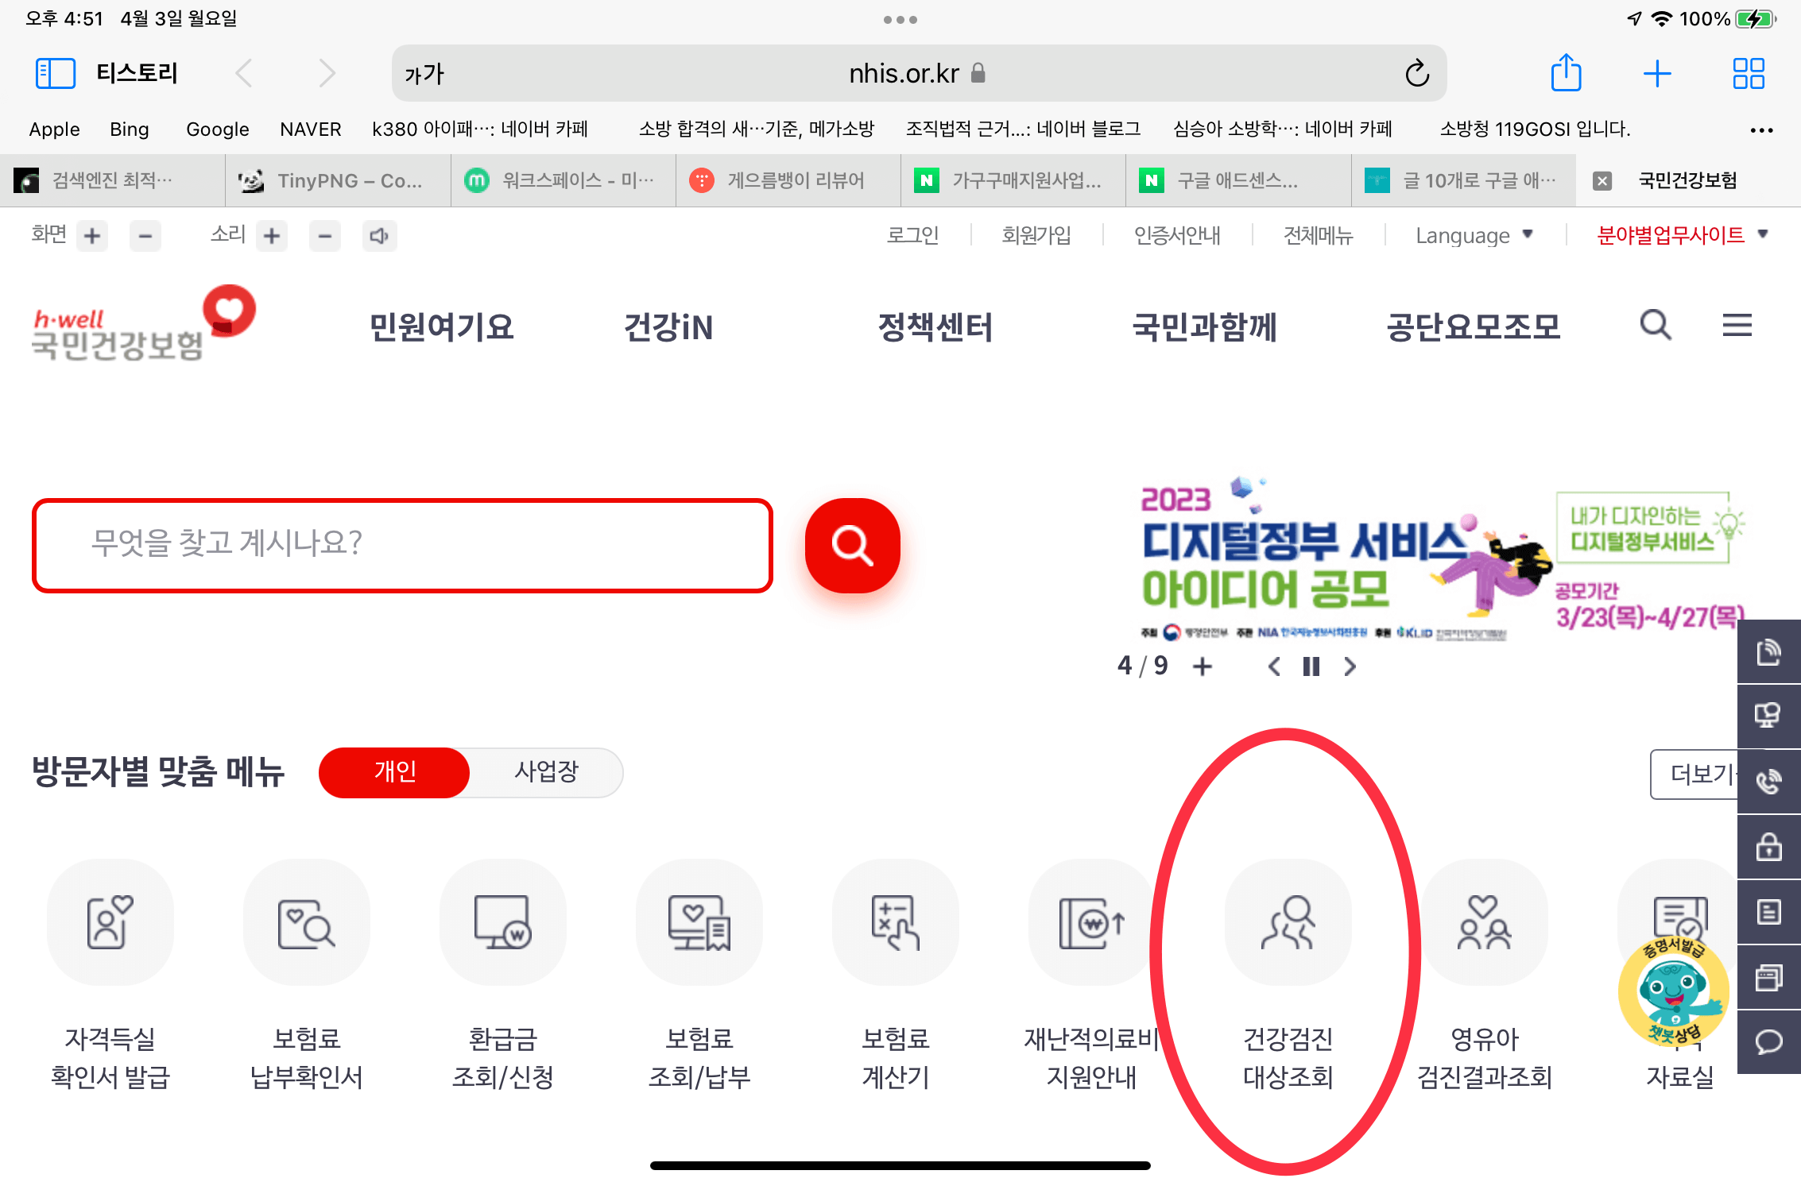Screen dimensions: 1801x1182
Task: Open the header magnifier search icon
Action: point(1656,325)
